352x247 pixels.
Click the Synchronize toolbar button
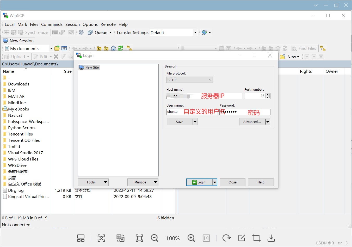pos(33,32)
